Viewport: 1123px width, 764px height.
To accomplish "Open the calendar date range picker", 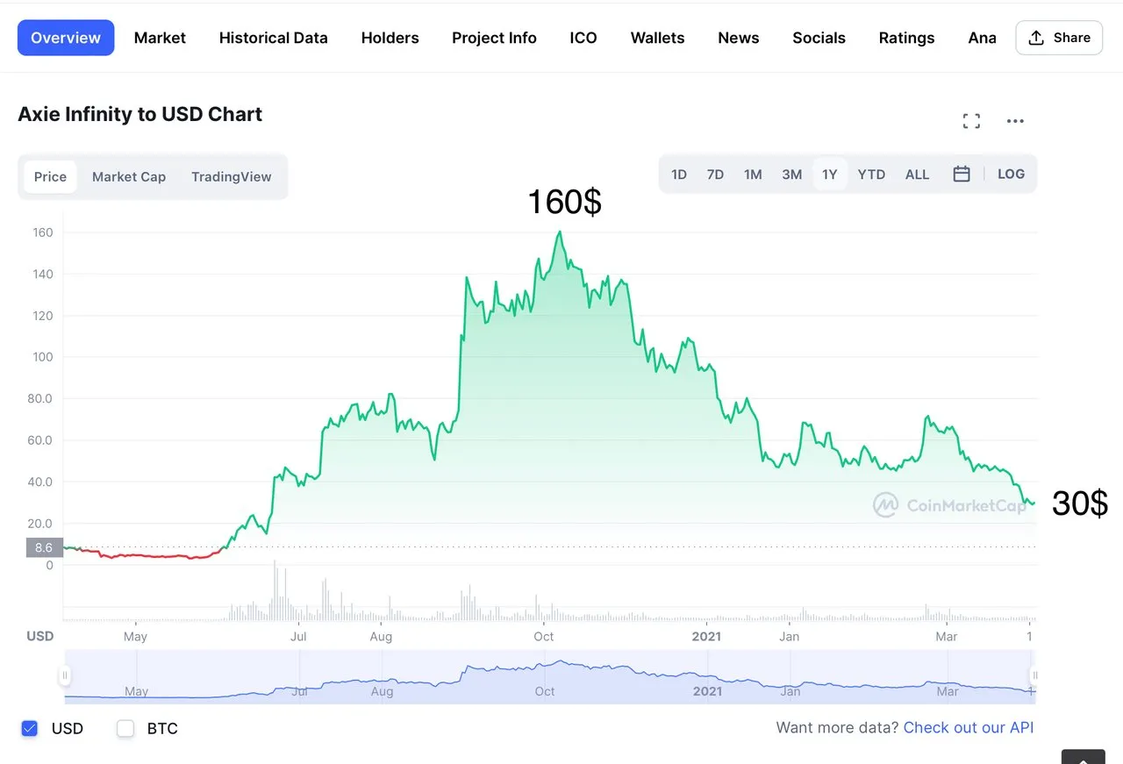I will 962,174.
